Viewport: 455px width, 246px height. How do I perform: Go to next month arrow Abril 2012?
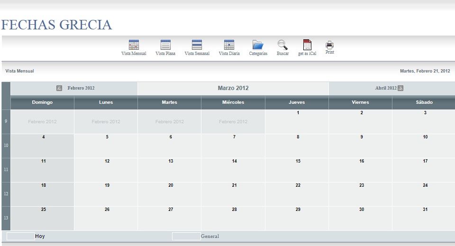(400, 88)
